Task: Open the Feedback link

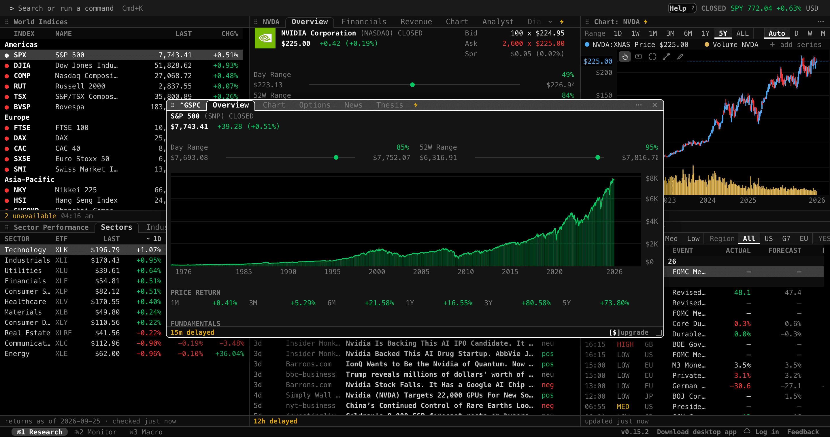Action: [x=803, y=432]
